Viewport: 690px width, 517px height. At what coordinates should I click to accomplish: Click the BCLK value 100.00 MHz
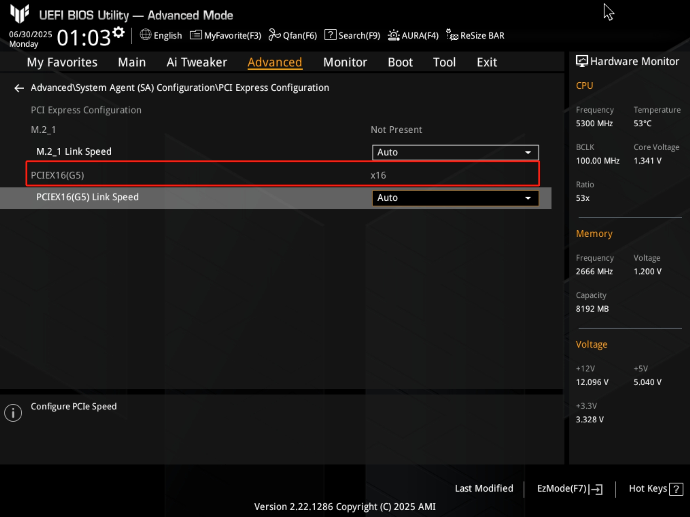(598, 161)
